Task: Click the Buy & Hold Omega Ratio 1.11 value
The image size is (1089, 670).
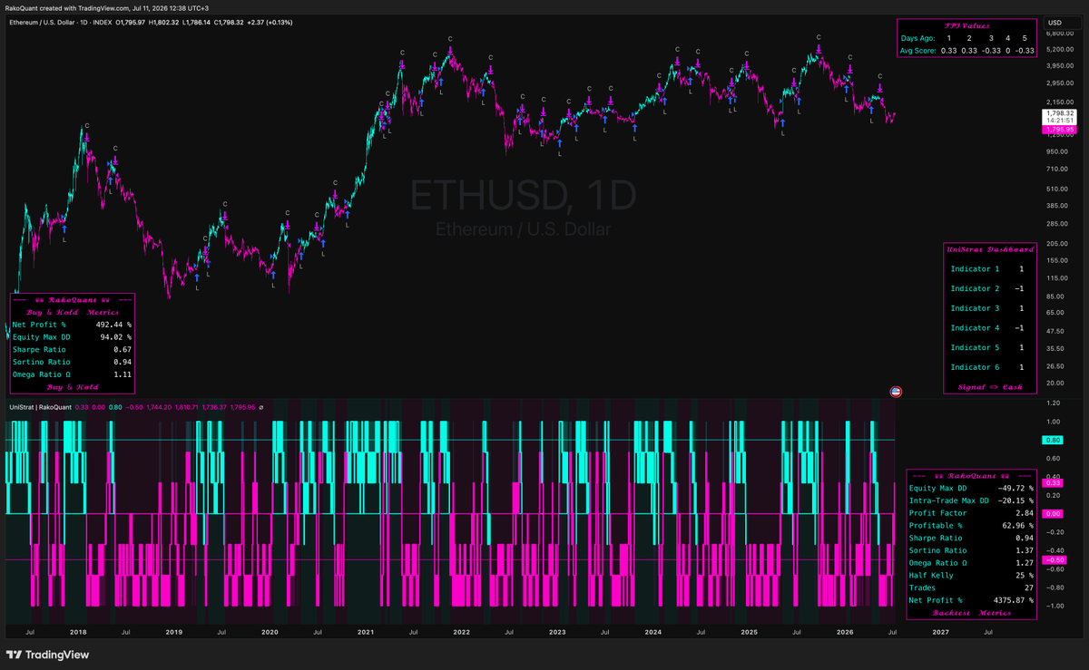Action: 123,374
